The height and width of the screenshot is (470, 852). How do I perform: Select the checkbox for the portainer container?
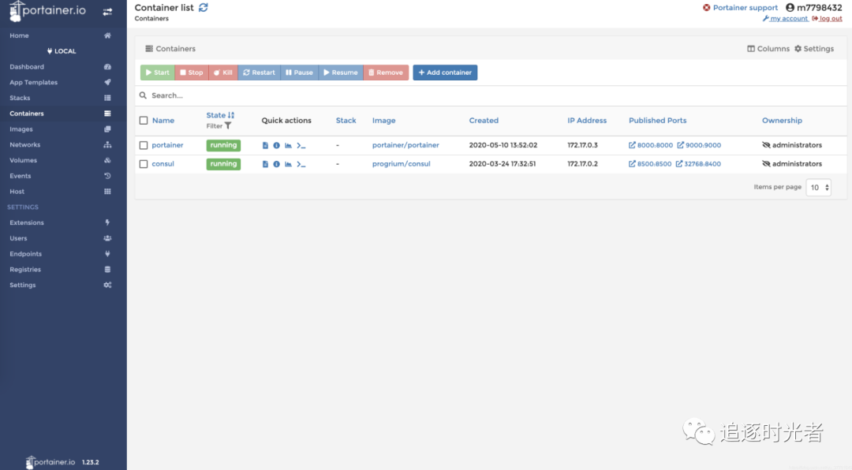pyautogui.click(x=143, y=145)
